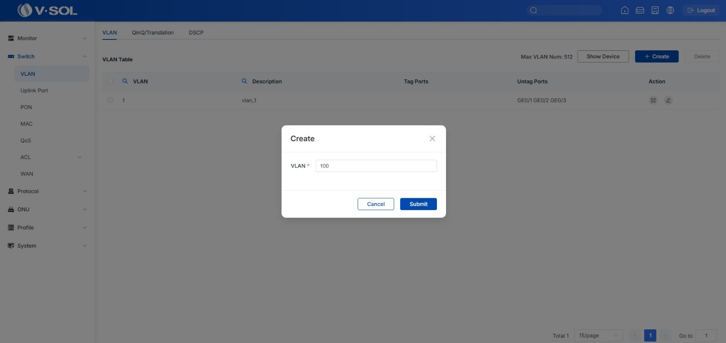Viewport: 726px width, 343px height.
Task: Collapse the Switch menu chevron
Action: [x=85, y=57]
